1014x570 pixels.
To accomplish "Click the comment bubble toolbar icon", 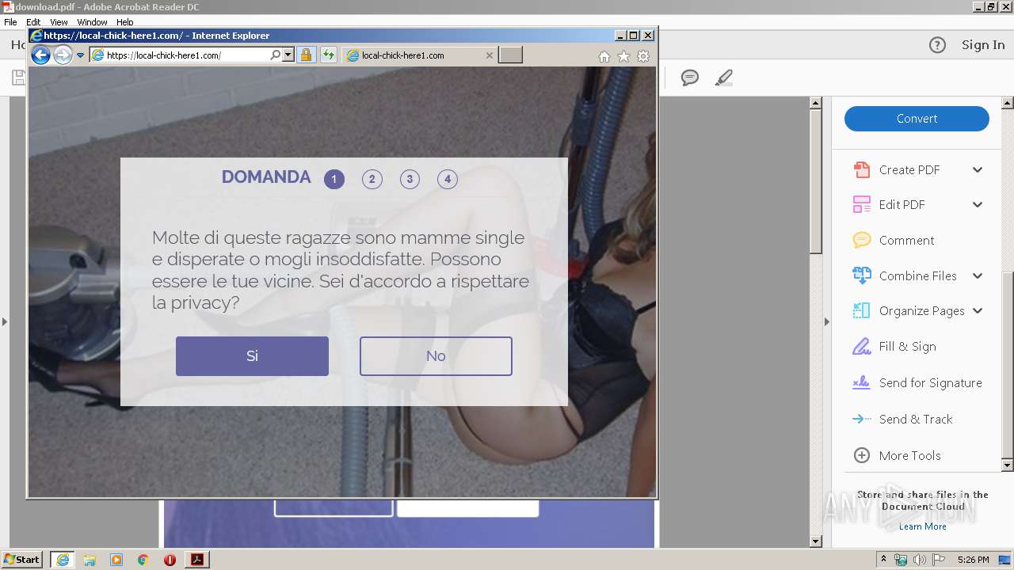I will coord(690,78).
